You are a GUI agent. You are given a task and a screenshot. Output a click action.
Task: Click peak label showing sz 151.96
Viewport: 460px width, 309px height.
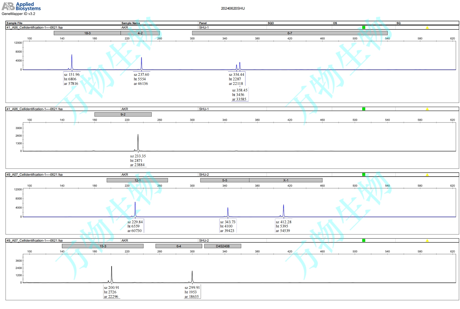click(x=72, y=79)
